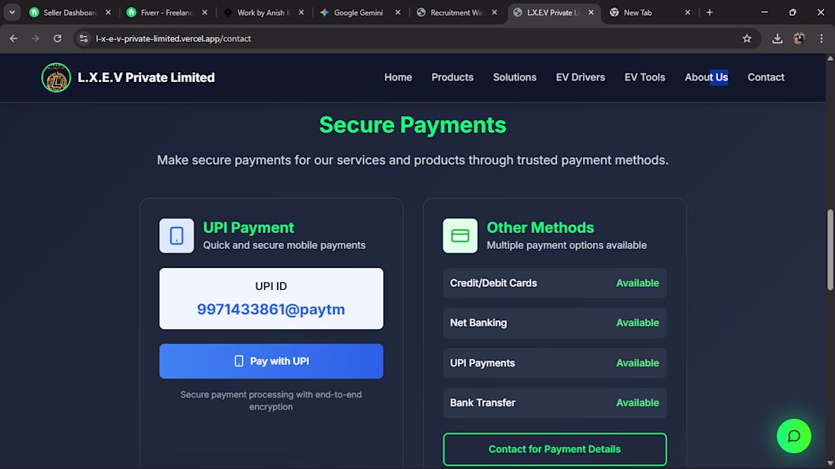Bookmark this page with the star icon

click(747, 39)
